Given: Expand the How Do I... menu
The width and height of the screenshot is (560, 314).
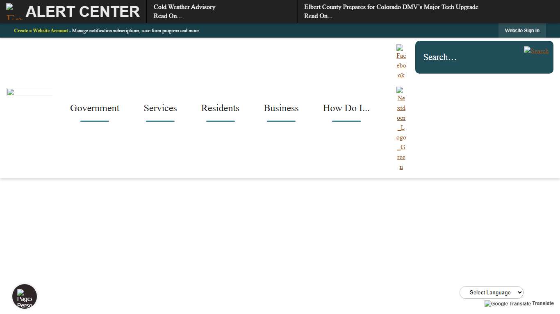Looking at the screenshot, I should point(346,108).
